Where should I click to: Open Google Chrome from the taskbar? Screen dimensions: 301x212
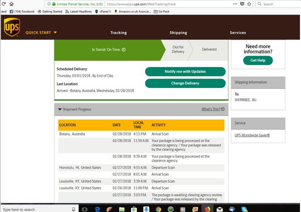(158, 209)
